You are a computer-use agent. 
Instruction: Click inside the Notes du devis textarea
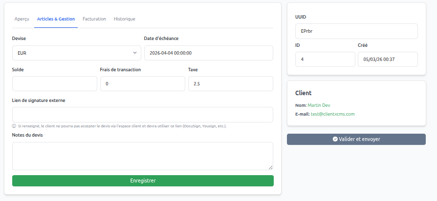point(142,156)
